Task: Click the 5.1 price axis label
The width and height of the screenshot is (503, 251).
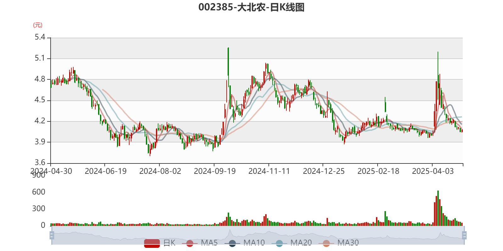Action: (40, 58)
